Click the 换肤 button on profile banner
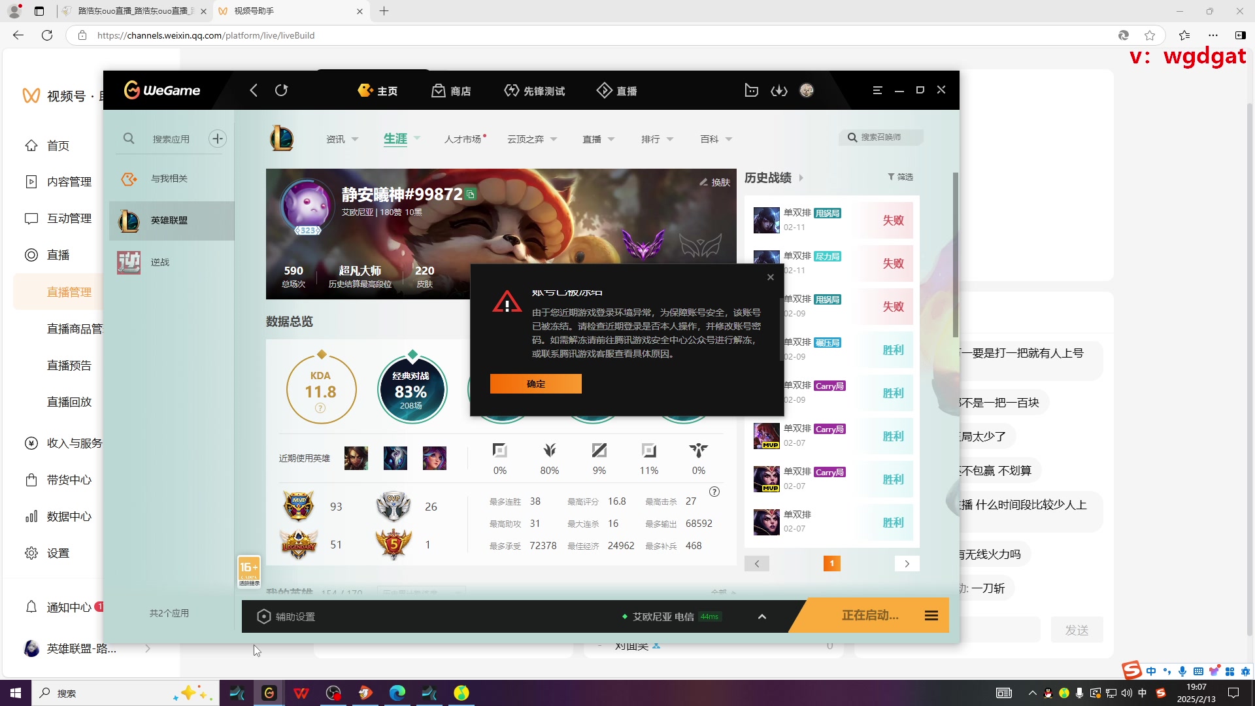The height and width of the screenshot is (706, 1255). pos(715,182)
